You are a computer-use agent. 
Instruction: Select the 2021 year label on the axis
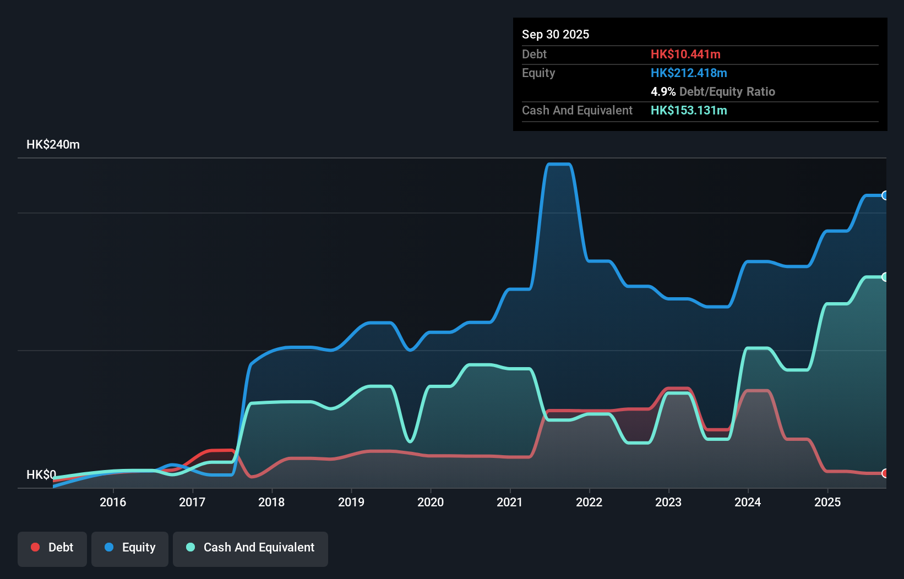510,502
